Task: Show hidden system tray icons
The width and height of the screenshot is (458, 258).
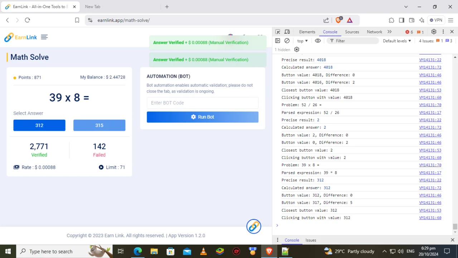Action: [384, 251]
